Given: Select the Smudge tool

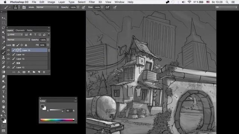Looking at the screenshot, I should tap(3, 77).
